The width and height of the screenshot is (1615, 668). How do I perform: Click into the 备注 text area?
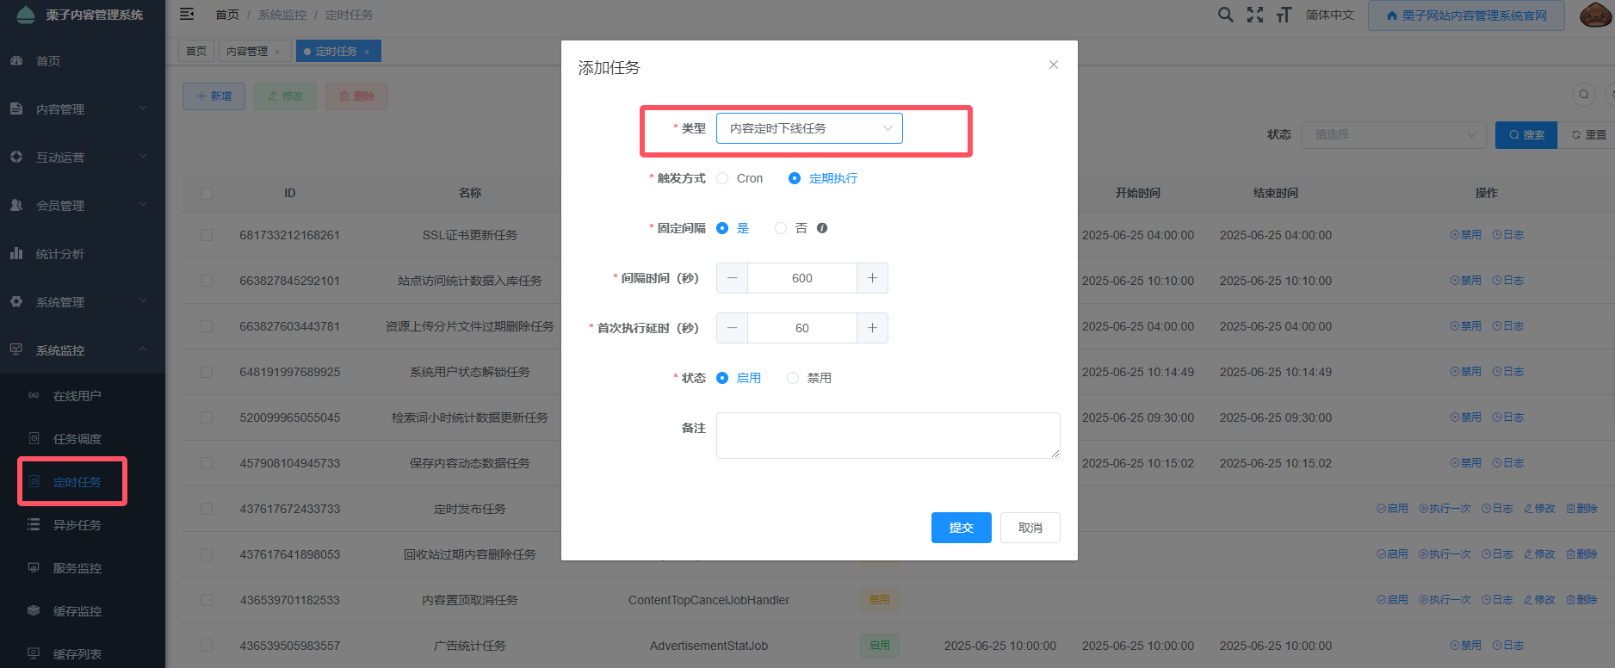point(888,436)
